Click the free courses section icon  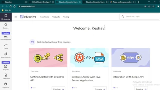[32, 42]
